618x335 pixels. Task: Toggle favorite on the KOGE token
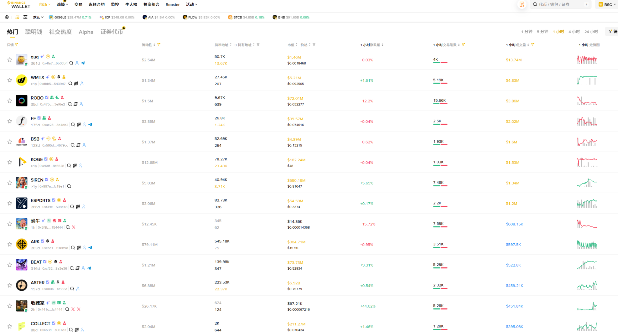click(9, 162)
